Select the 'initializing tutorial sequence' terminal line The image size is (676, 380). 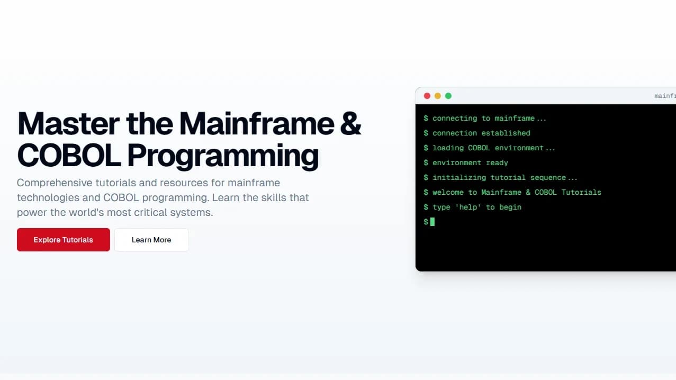(500, 177)
